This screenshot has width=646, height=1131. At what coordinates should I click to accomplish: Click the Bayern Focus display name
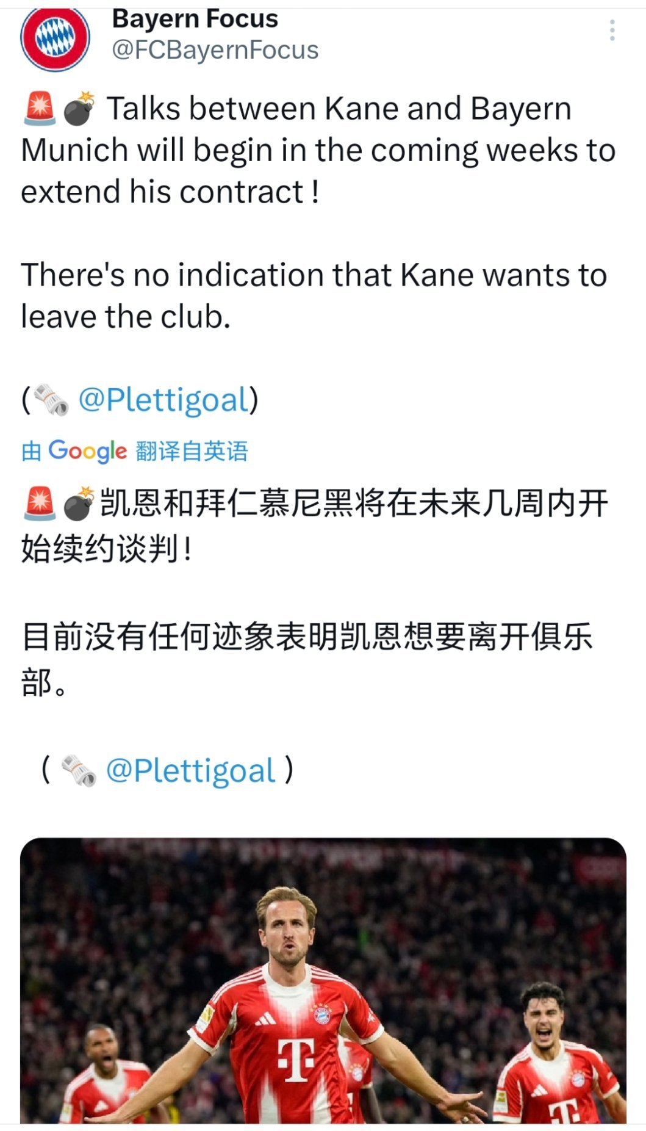195,19
